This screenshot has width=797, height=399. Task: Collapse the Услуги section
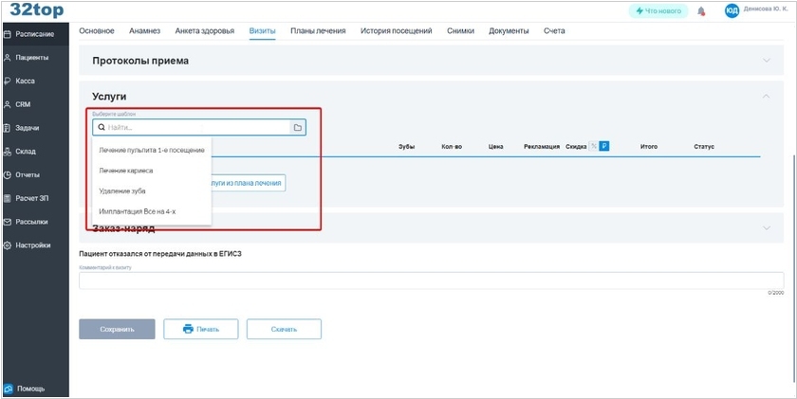[766, 97]
